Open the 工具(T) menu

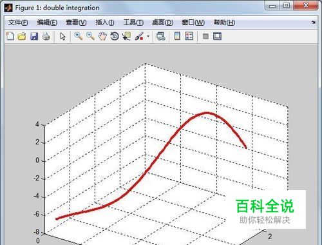(x=133, y=23)
